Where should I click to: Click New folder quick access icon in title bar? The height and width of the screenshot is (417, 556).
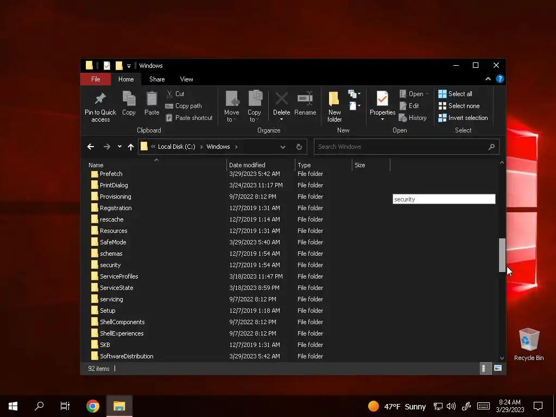tap(119, 66)
